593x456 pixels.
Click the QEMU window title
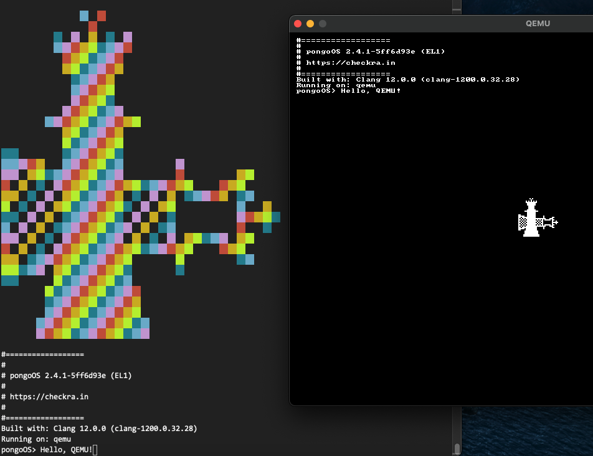[538, 24]
